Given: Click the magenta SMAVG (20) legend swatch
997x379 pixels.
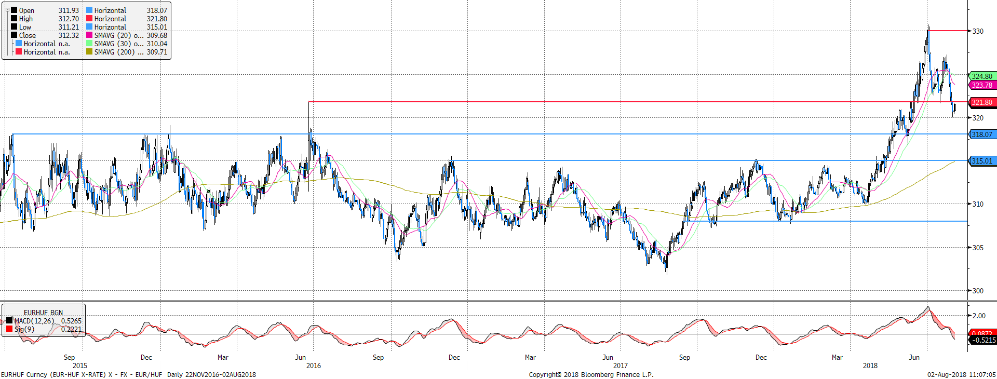Looking at the screenshot, I should [x=89, y=35].
